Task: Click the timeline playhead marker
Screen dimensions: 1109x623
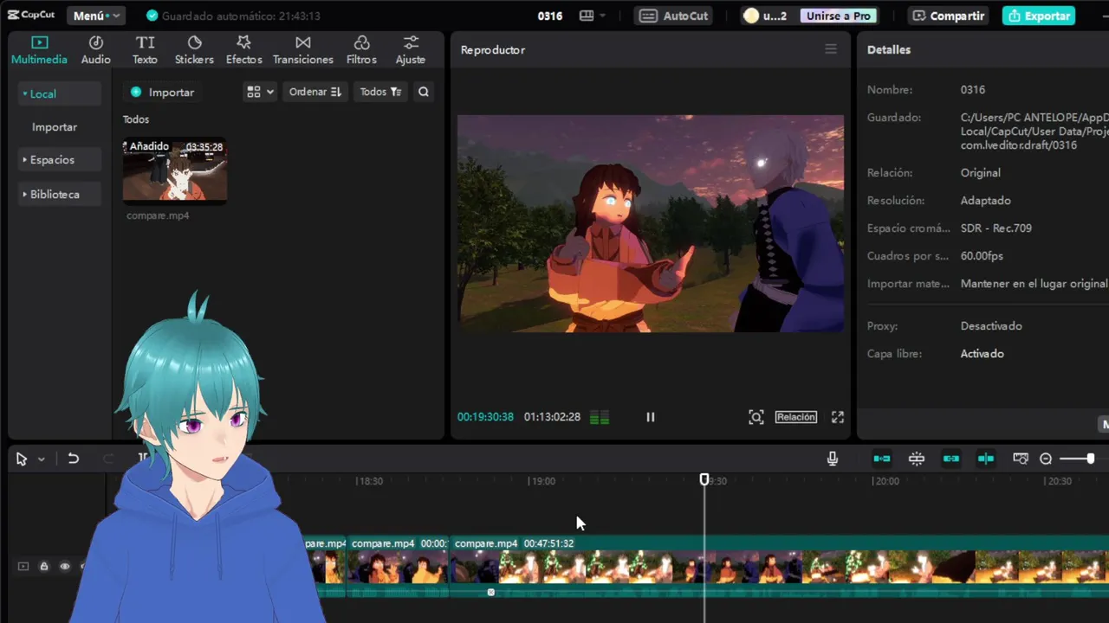Action: pos(704,479)
